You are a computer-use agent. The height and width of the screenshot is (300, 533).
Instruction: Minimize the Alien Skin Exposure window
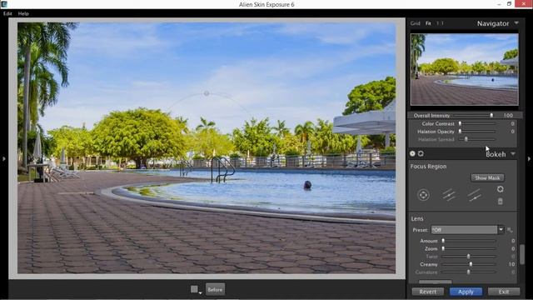(499, 4)
